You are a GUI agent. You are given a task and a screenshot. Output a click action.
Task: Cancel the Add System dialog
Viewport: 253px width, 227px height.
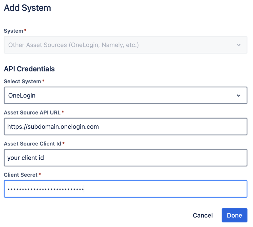[203, 215]
